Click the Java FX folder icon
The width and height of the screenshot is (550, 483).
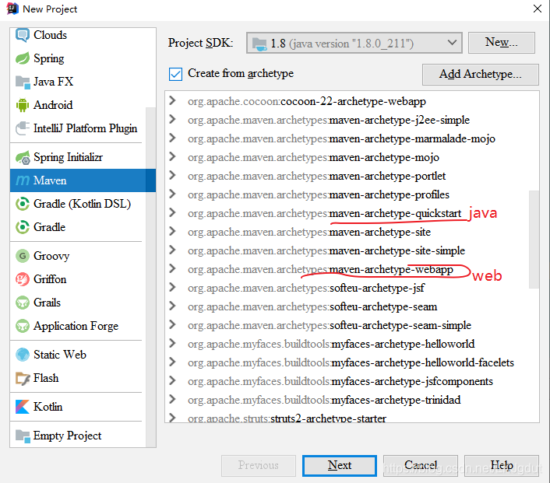[x=23, y=82]
